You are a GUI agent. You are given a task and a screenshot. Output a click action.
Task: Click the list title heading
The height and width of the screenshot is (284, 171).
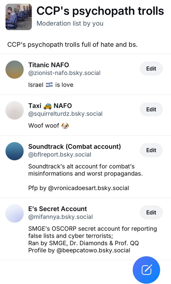tap(100, 11)
